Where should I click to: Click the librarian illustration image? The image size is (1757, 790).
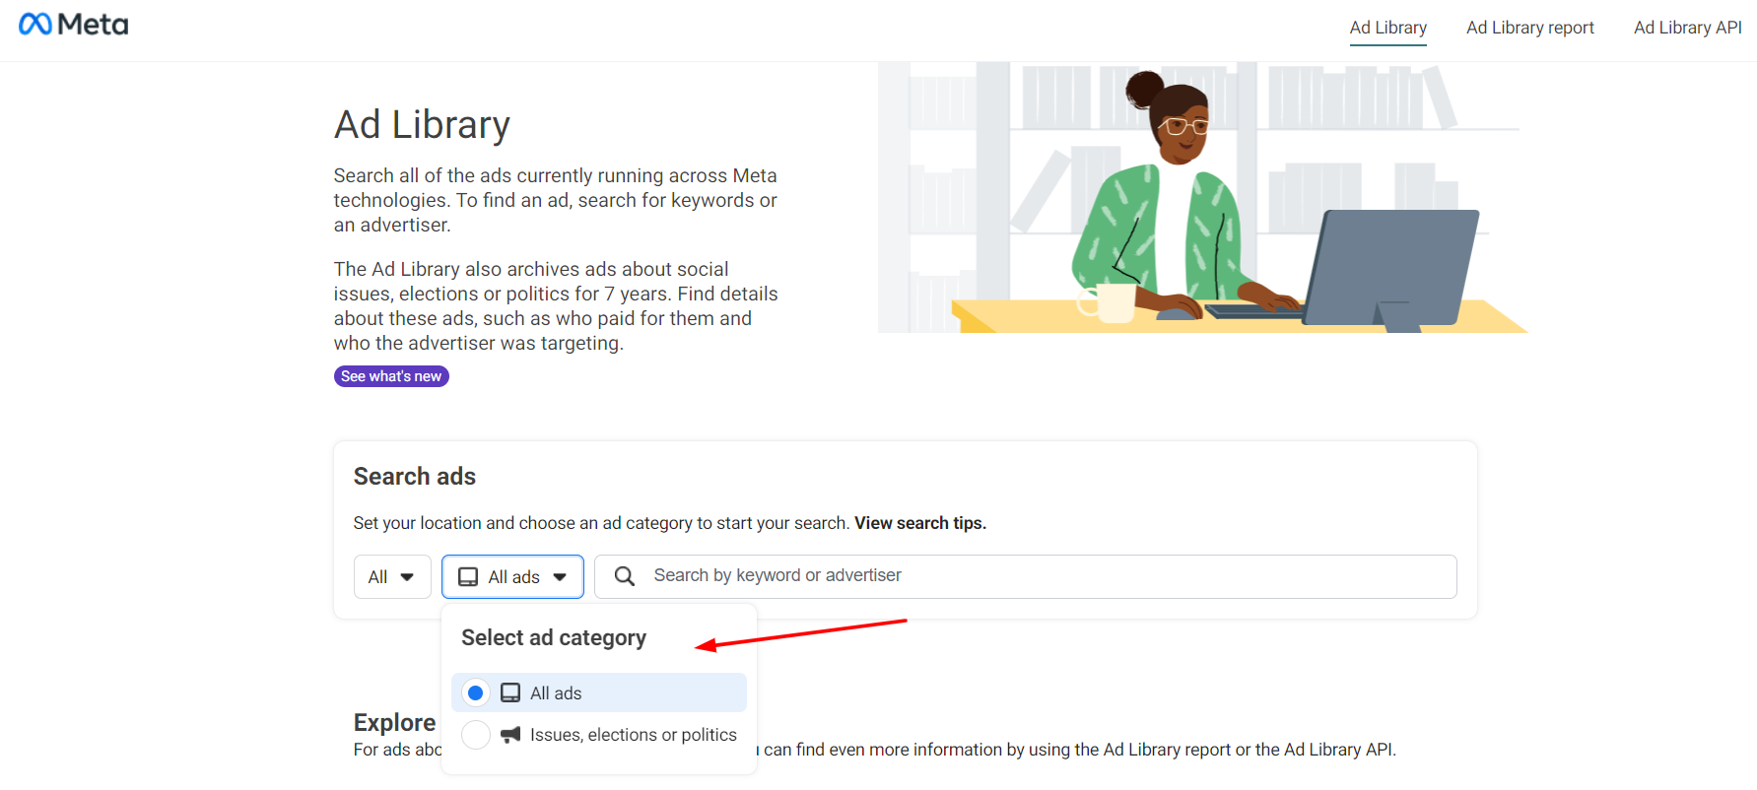point(1203,197)
